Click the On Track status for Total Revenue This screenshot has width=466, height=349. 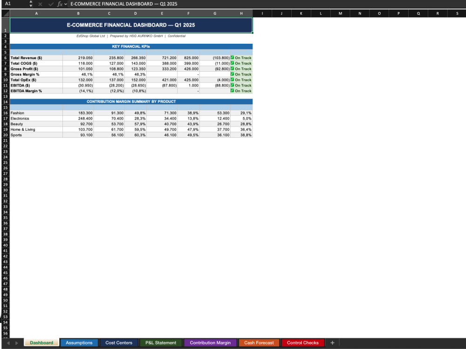241,58
